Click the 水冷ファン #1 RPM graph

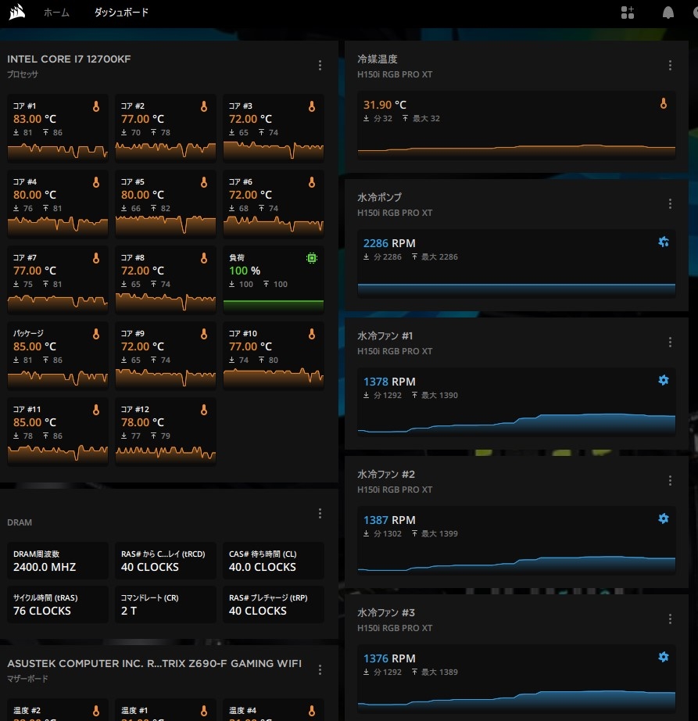pos(517,423)
